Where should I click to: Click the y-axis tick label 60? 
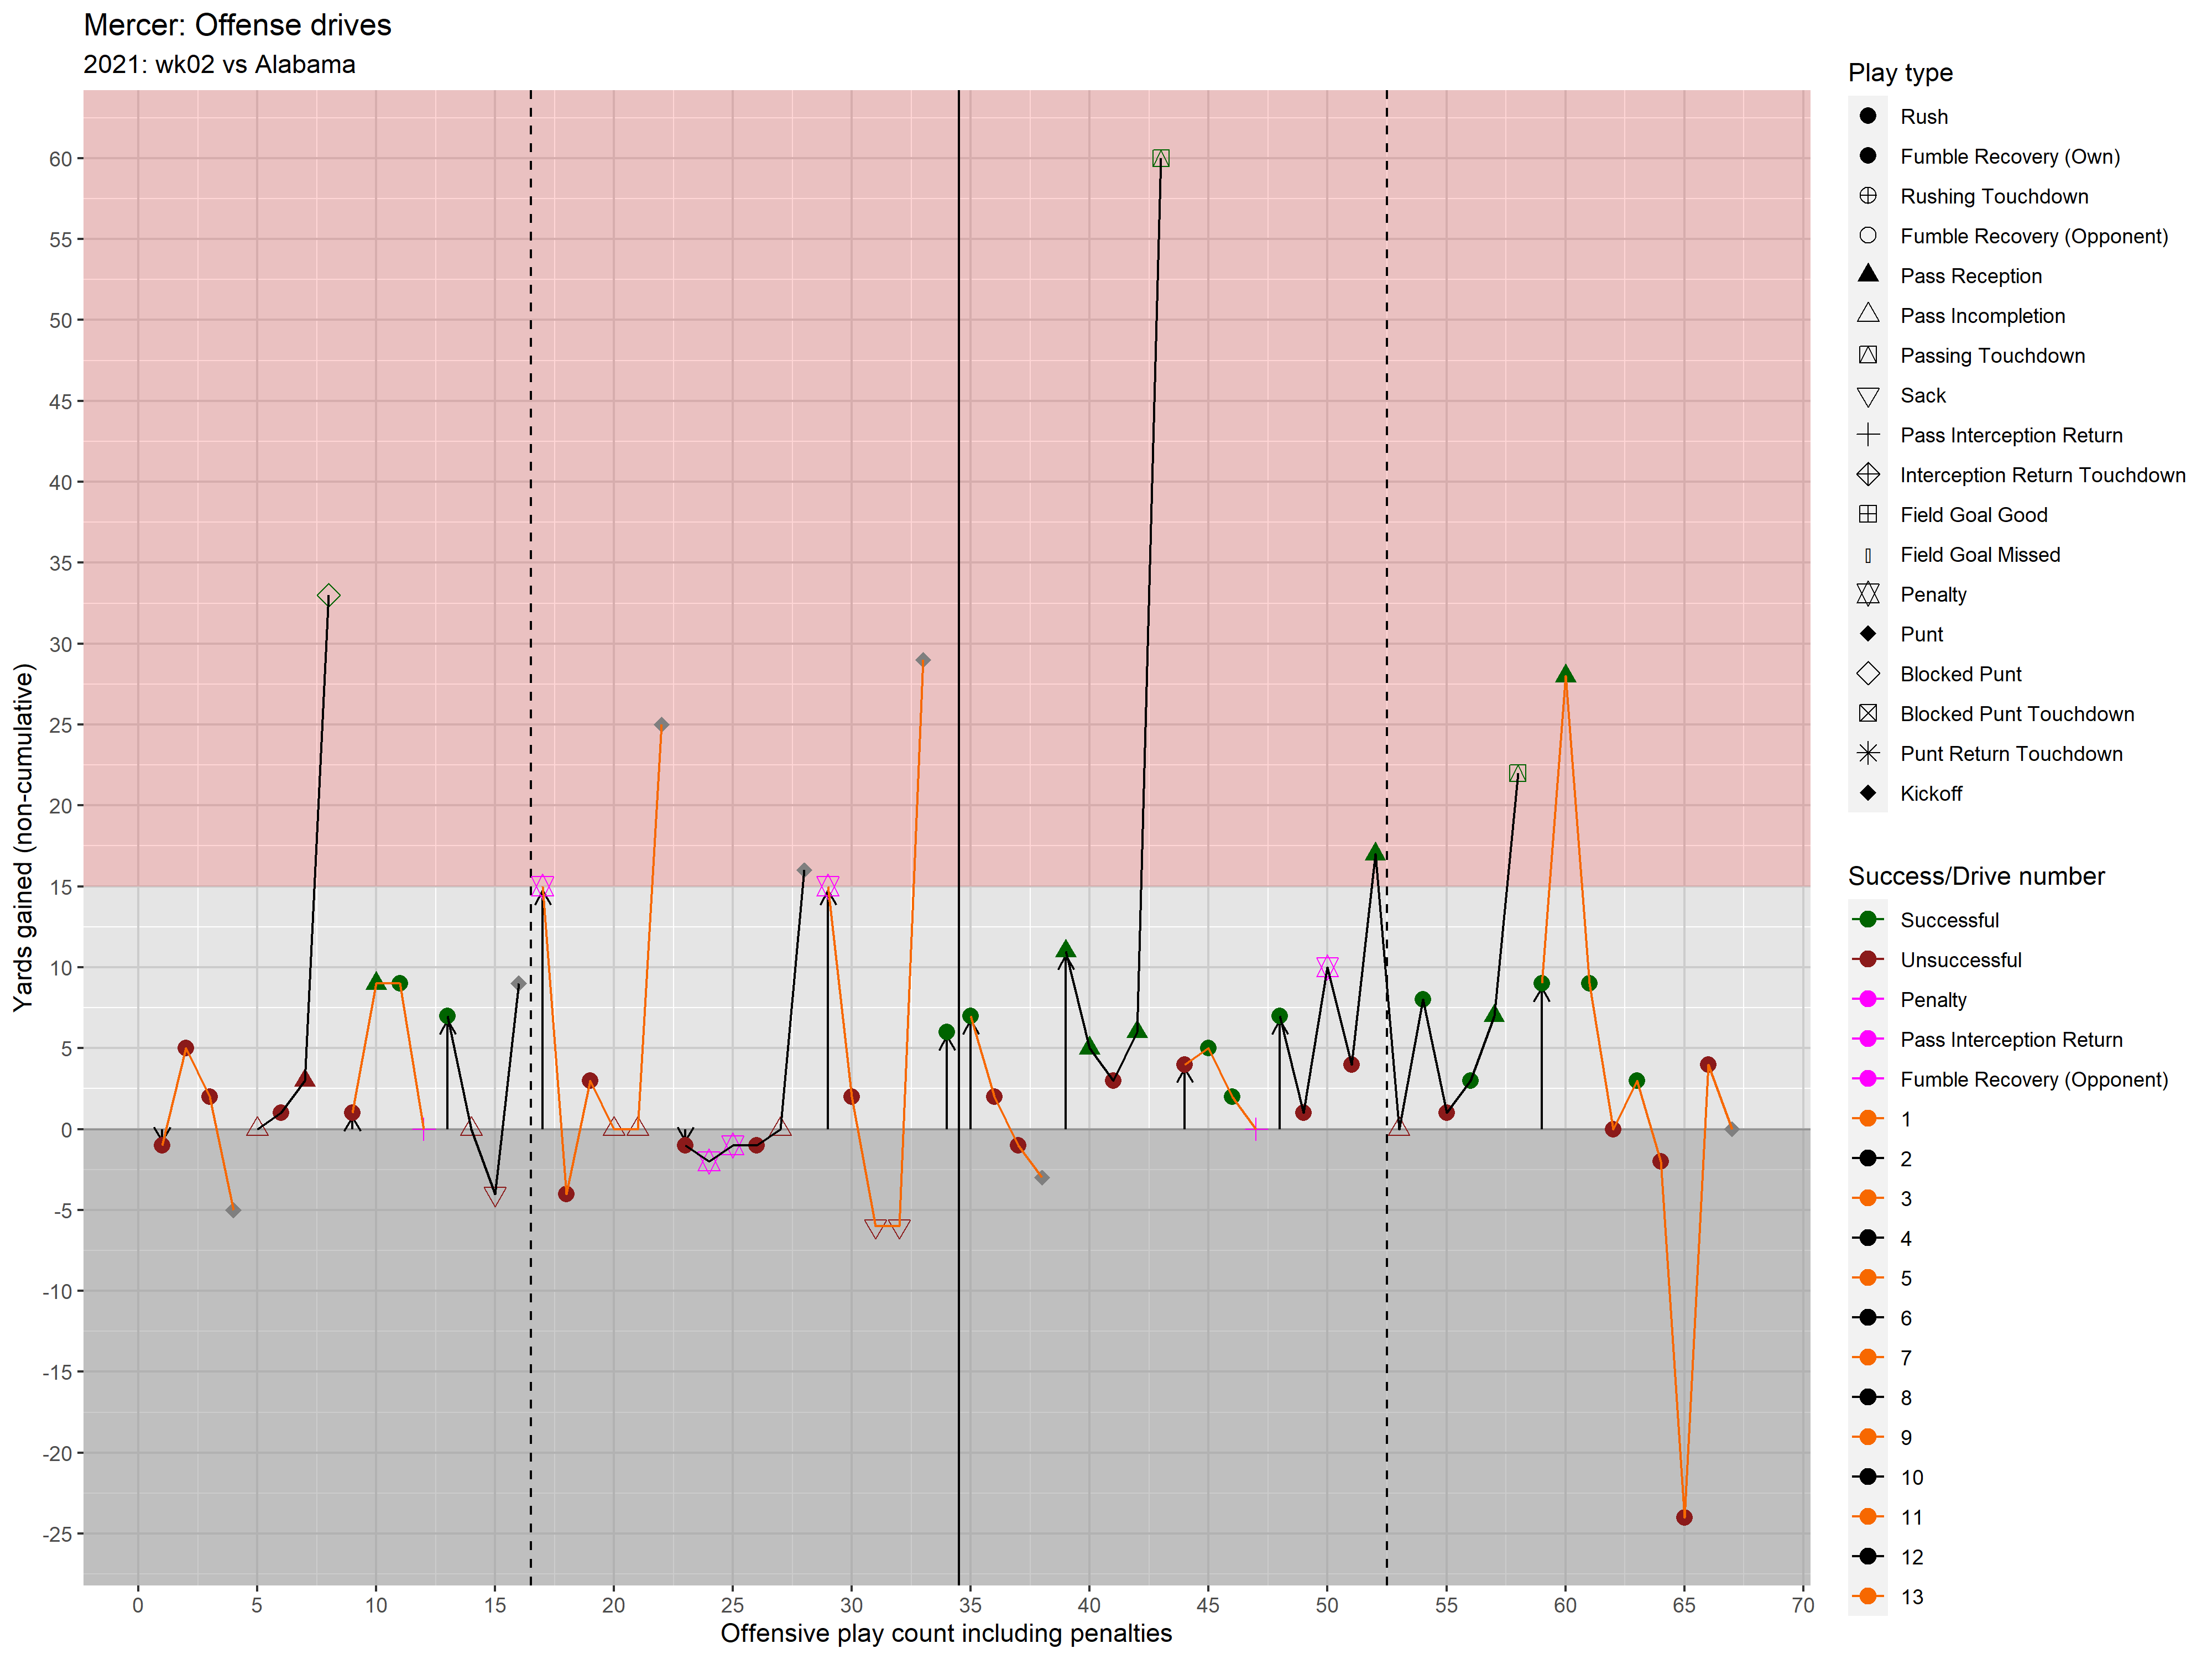pos(61,159)
